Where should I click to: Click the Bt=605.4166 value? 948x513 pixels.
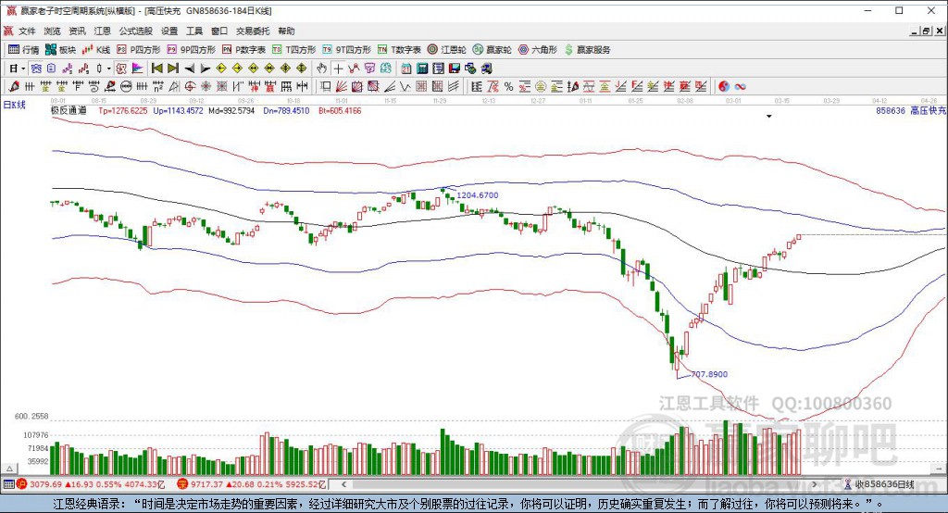[x=340, y=111]
